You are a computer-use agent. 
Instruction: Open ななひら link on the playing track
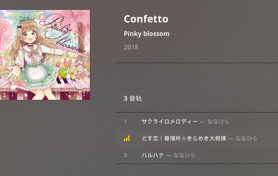pos(246,138)
